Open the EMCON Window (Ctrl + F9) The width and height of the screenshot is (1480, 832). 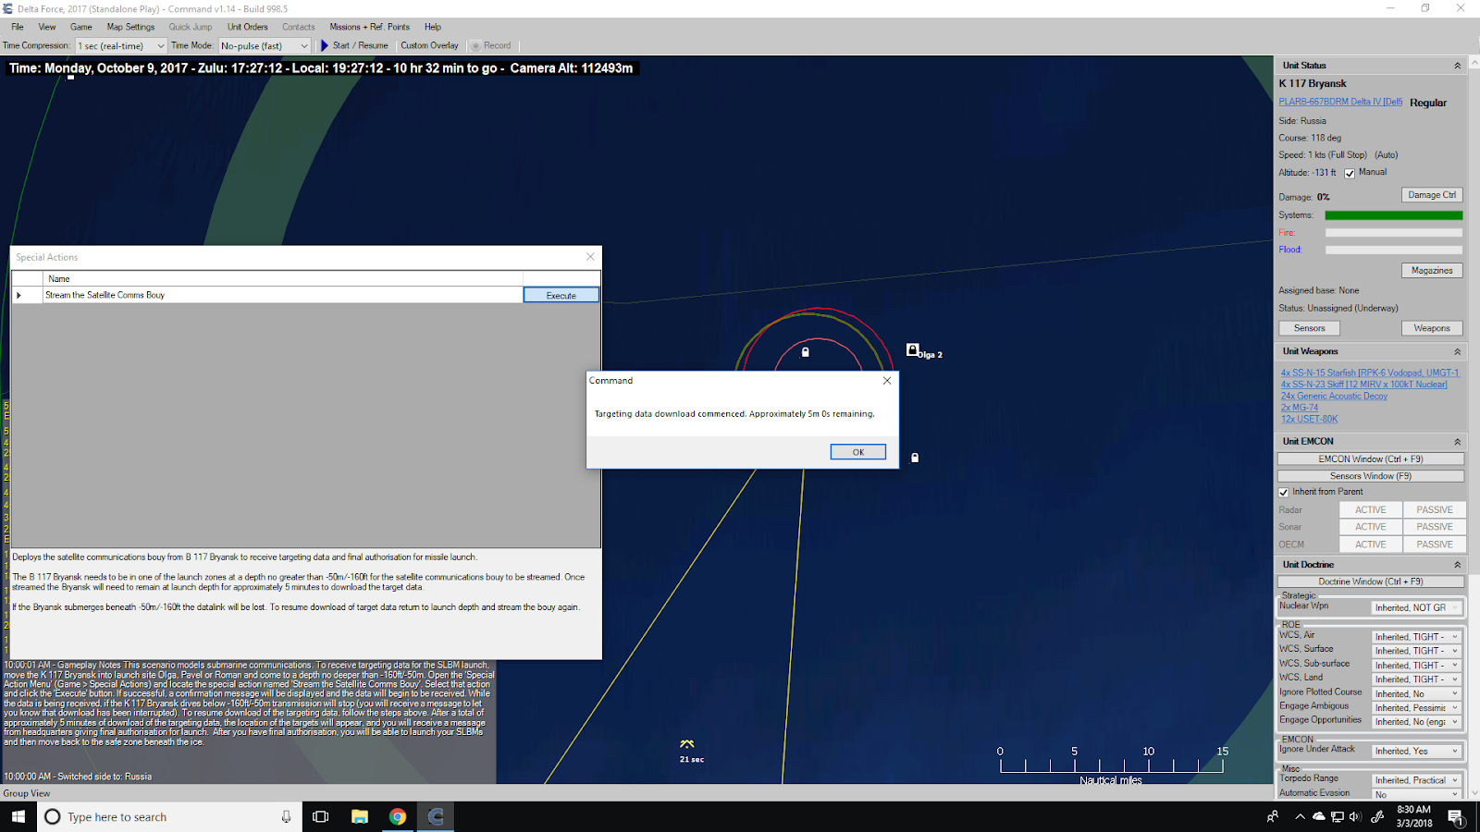[x=1371, y=459]
